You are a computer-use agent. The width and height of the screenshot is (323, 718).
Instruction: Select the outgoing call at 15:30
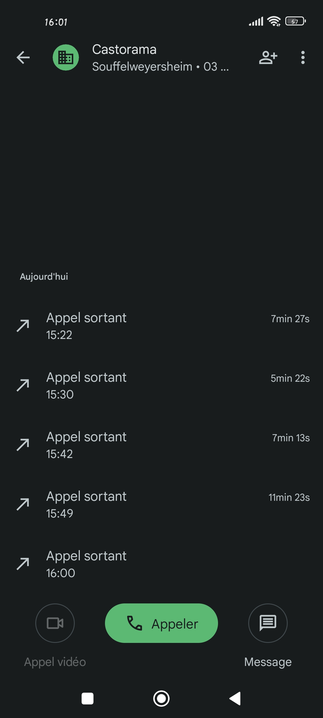161,385
